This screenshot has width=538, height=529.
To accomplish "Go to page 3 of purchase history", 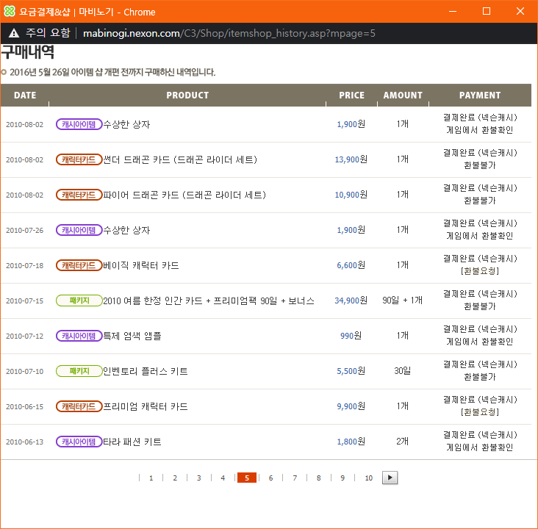I will (199, 478).
